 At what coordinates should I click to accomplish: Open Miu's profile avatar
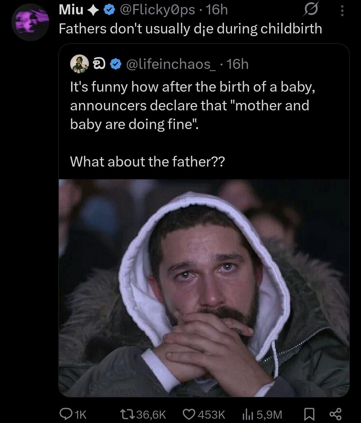30,22
